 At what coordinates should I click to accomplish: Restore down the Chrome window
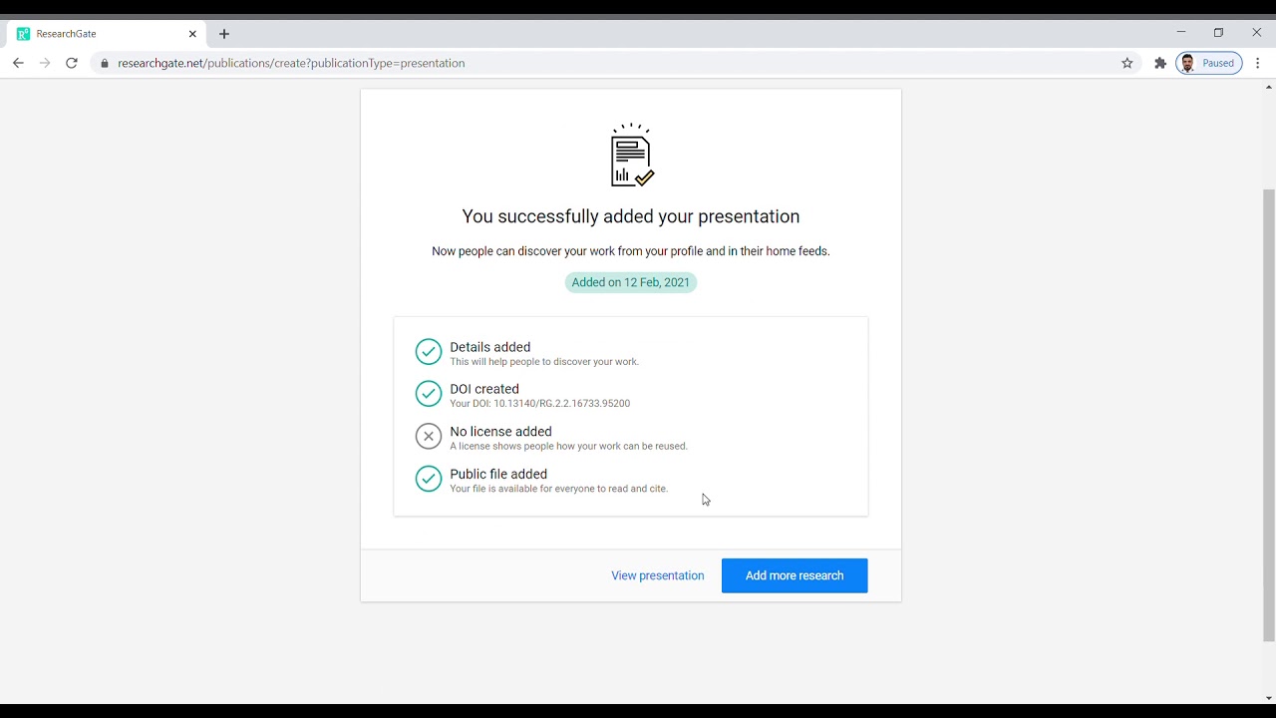[1218, 33]
